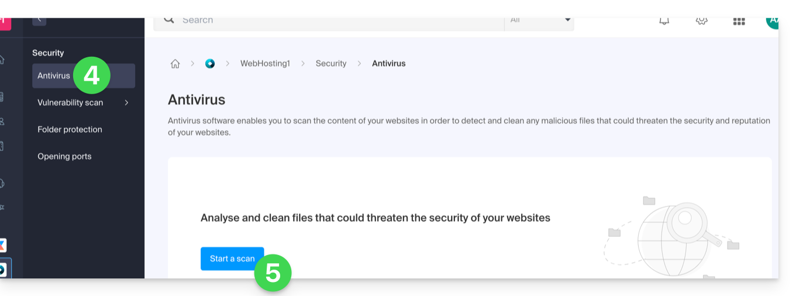796x296 pixels.
Task: Click the blue app icon at the bottom of the left rail
Action: click(x=2, y=270)
